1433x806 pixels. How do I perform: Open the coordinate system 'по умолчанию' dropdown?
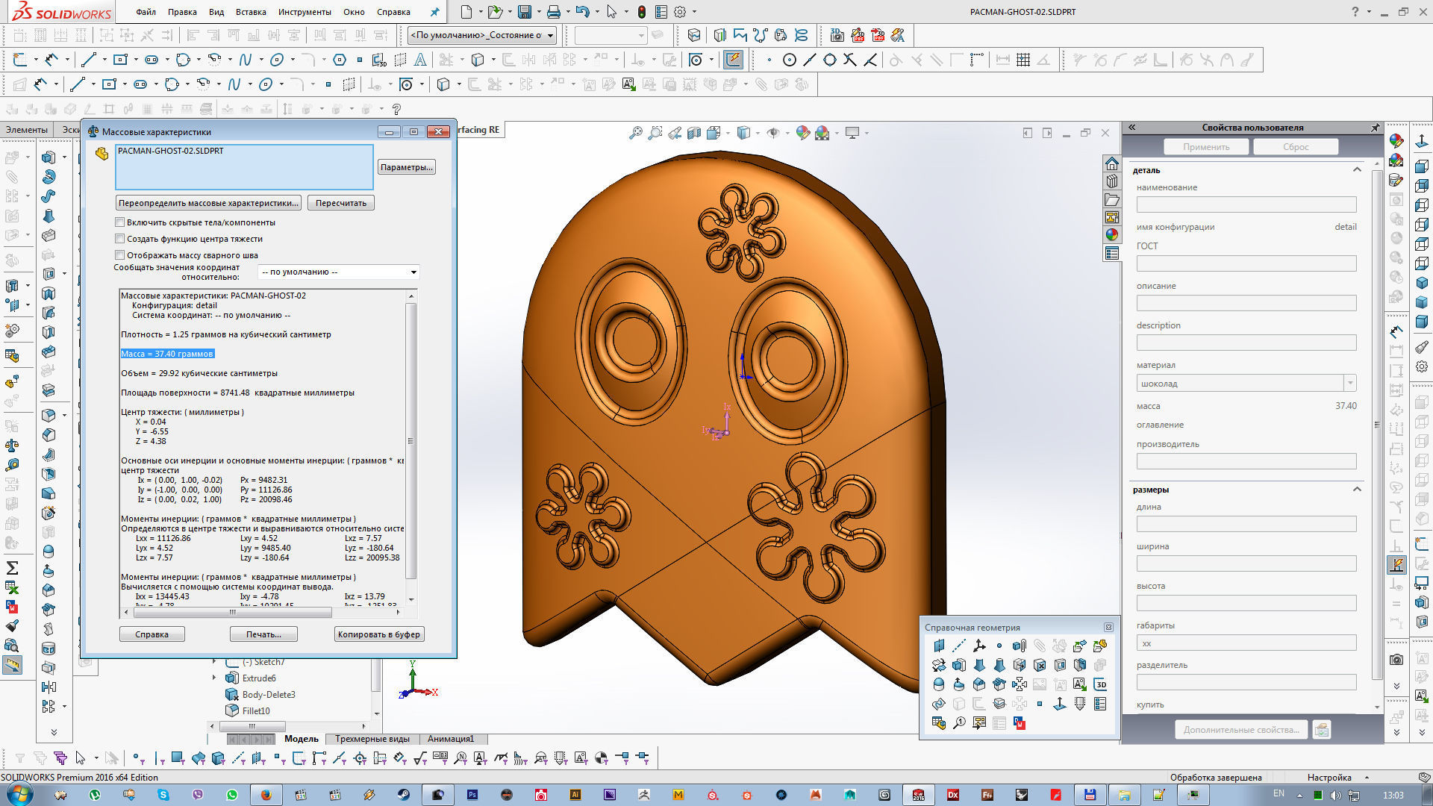click(x=339, y=272)
